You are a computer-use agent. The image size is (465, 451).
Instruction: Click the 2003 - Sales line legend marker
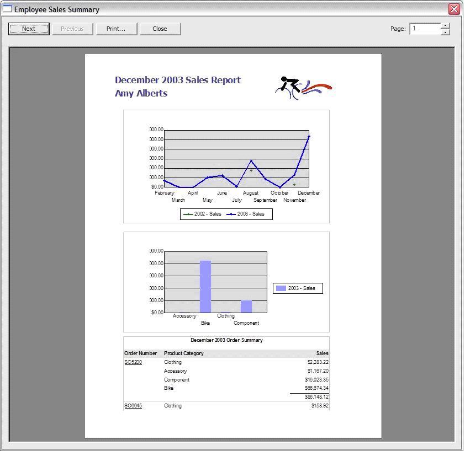(x=231, y=214)
